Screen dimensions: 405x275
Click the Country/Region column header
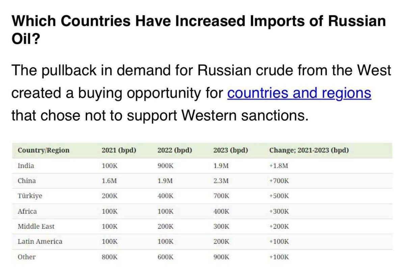[x=44, y=150]
